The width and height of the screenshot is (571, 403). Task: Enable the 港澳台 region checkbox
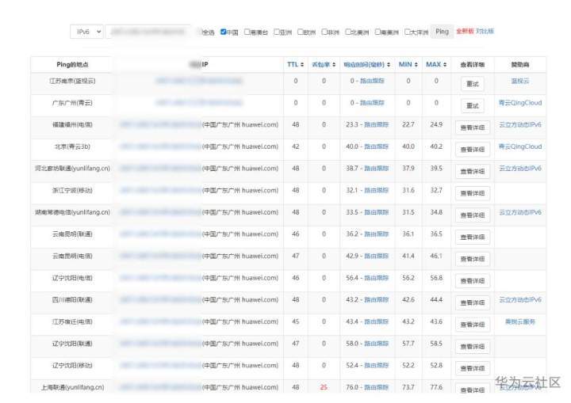[247, 32]
